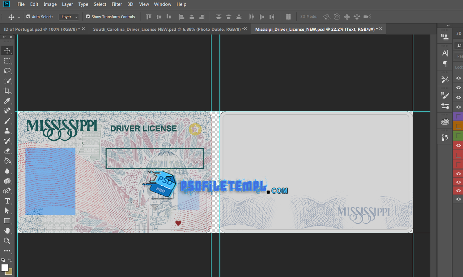
Task: Expand the toolbar to two columns
Action: [x=5, y=37]
